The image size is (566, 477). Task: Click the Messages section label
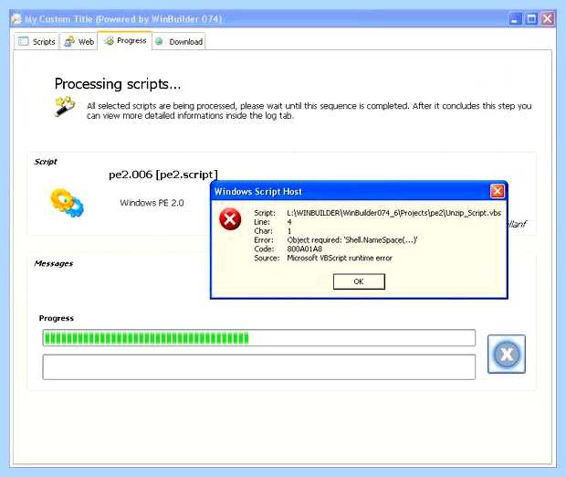coord(54,263)
